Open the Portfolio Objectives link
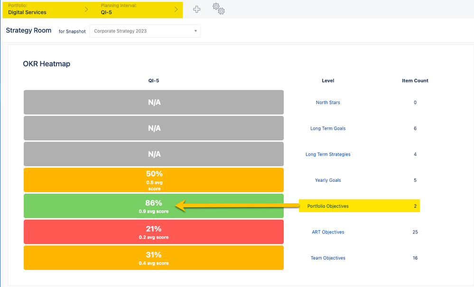 328,206
